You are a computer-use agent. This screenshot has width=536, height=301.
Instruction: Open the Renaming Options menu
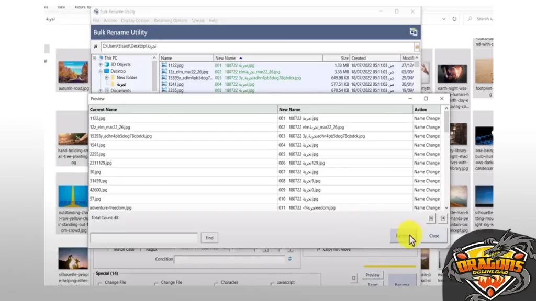[x=170, y=20]
